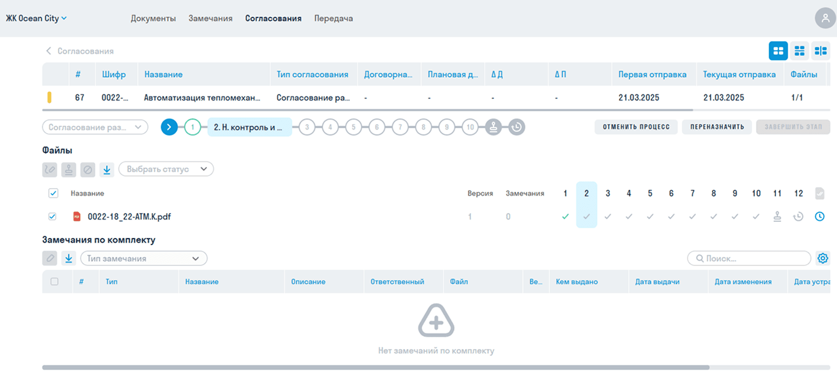837x374 pixels.
Task: Click the Переназначить button
Action: (717, 127)
